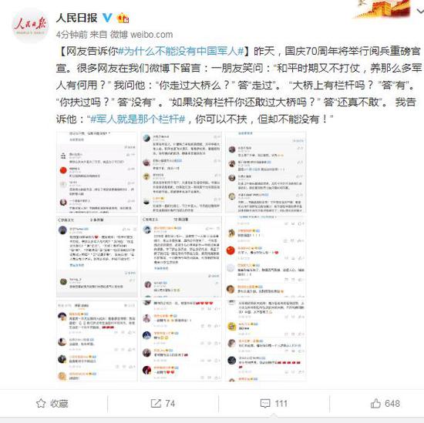Screen dimensions: 424x423
Task: Open the bottom-left comment screenshot thumbnail
Action: (x=97, y=341)
